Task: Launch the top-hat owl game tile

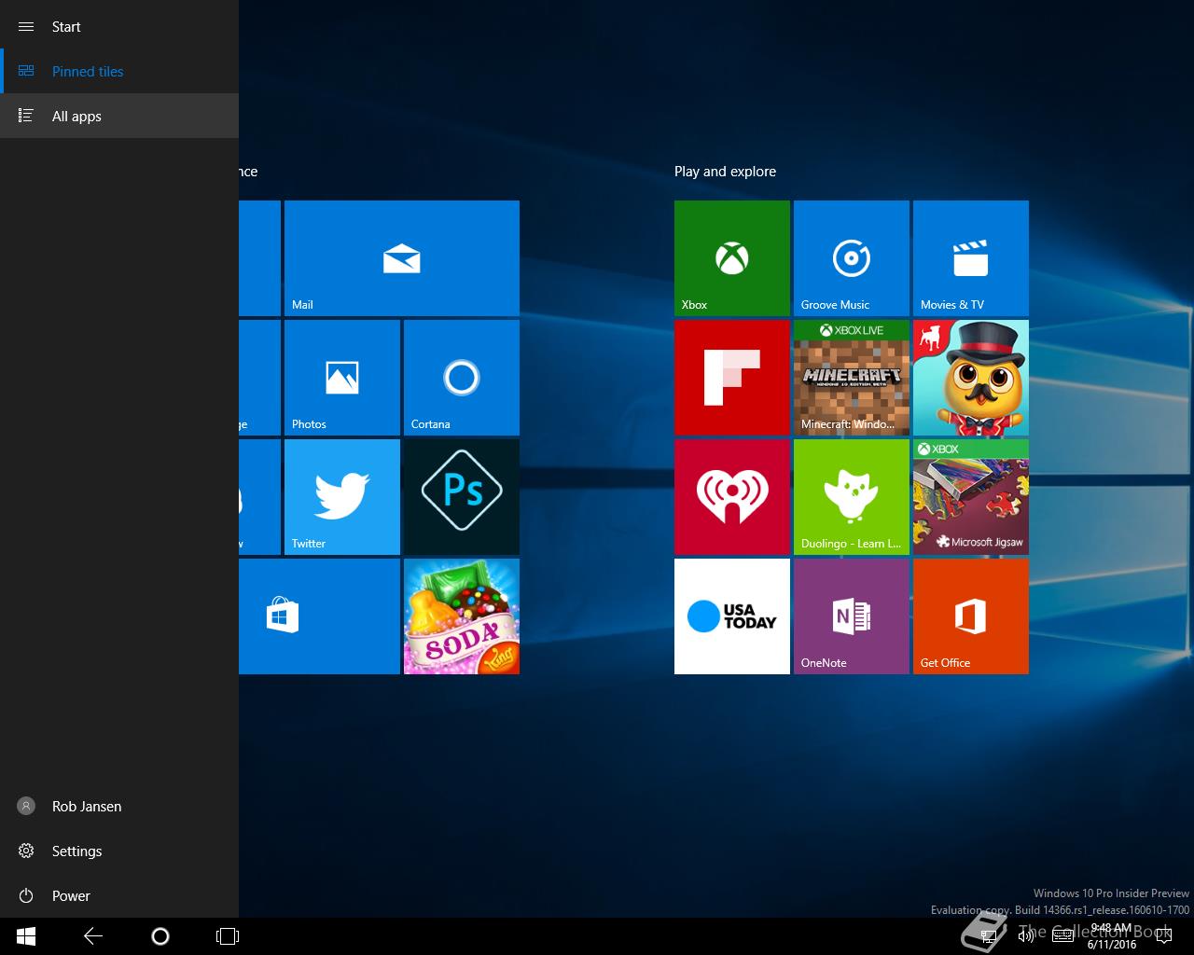Action: click(971, 378)
